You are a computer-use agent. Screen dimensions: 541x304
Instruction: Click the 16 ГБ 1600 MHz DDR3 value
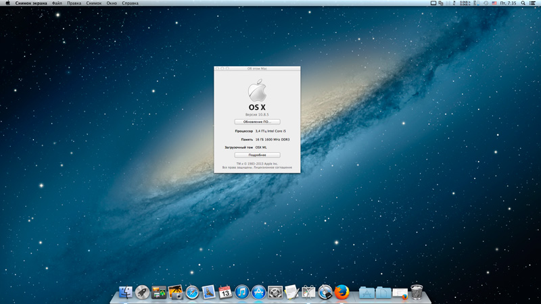click(x=273, y=140)
